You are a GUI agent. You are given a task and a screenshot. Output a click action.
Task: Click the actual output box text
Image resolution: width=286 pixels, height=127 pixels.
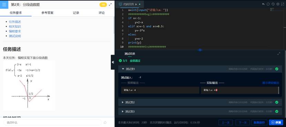tap(210, 90)
